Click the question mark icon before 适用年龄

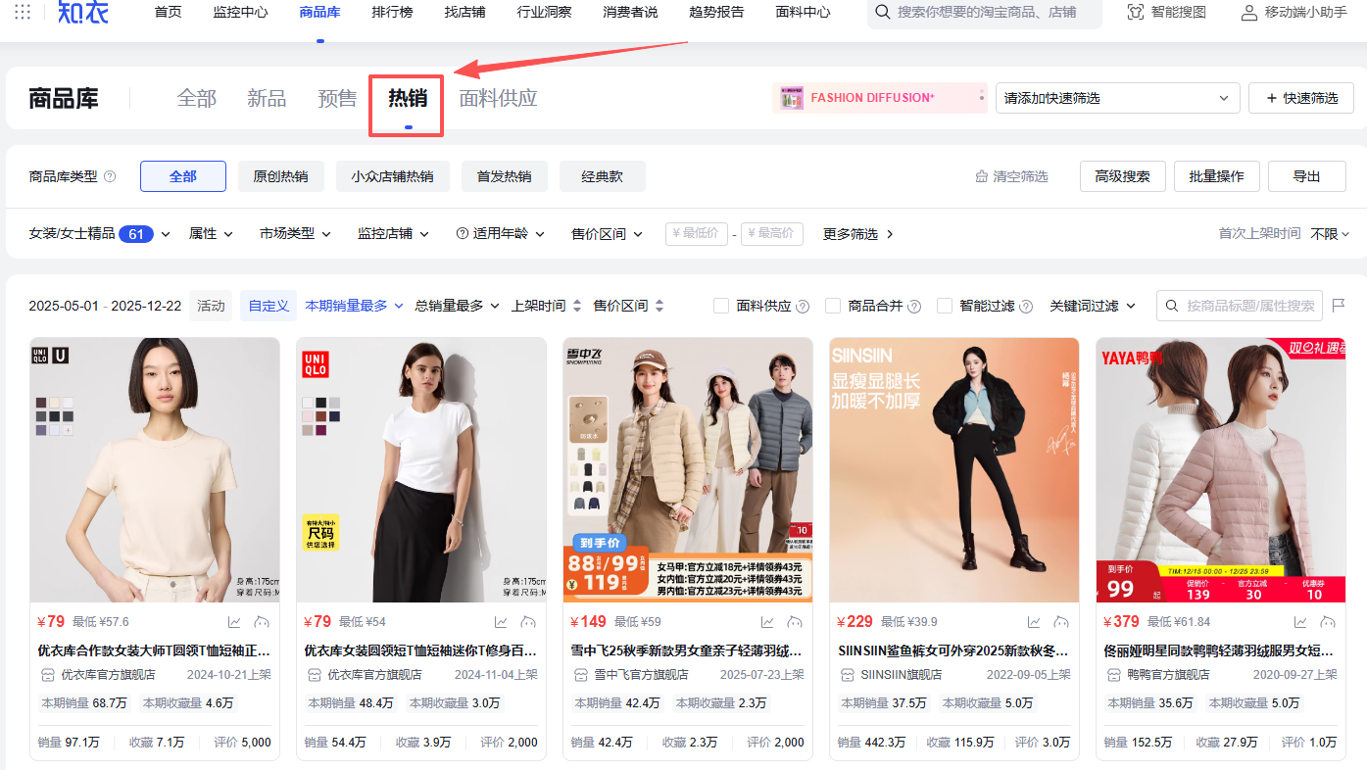(462, 233)
